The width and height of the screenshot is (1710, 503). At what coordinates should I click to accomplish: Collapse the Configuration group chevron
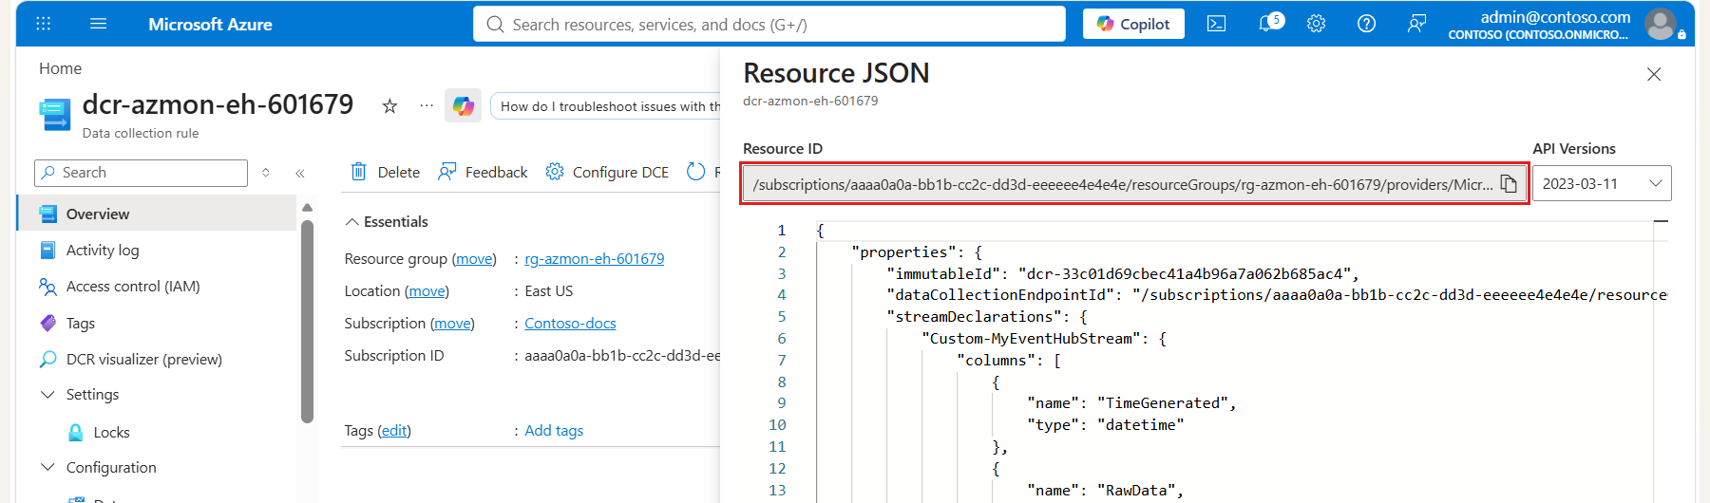pyautogui.click(x=47, y=467)
